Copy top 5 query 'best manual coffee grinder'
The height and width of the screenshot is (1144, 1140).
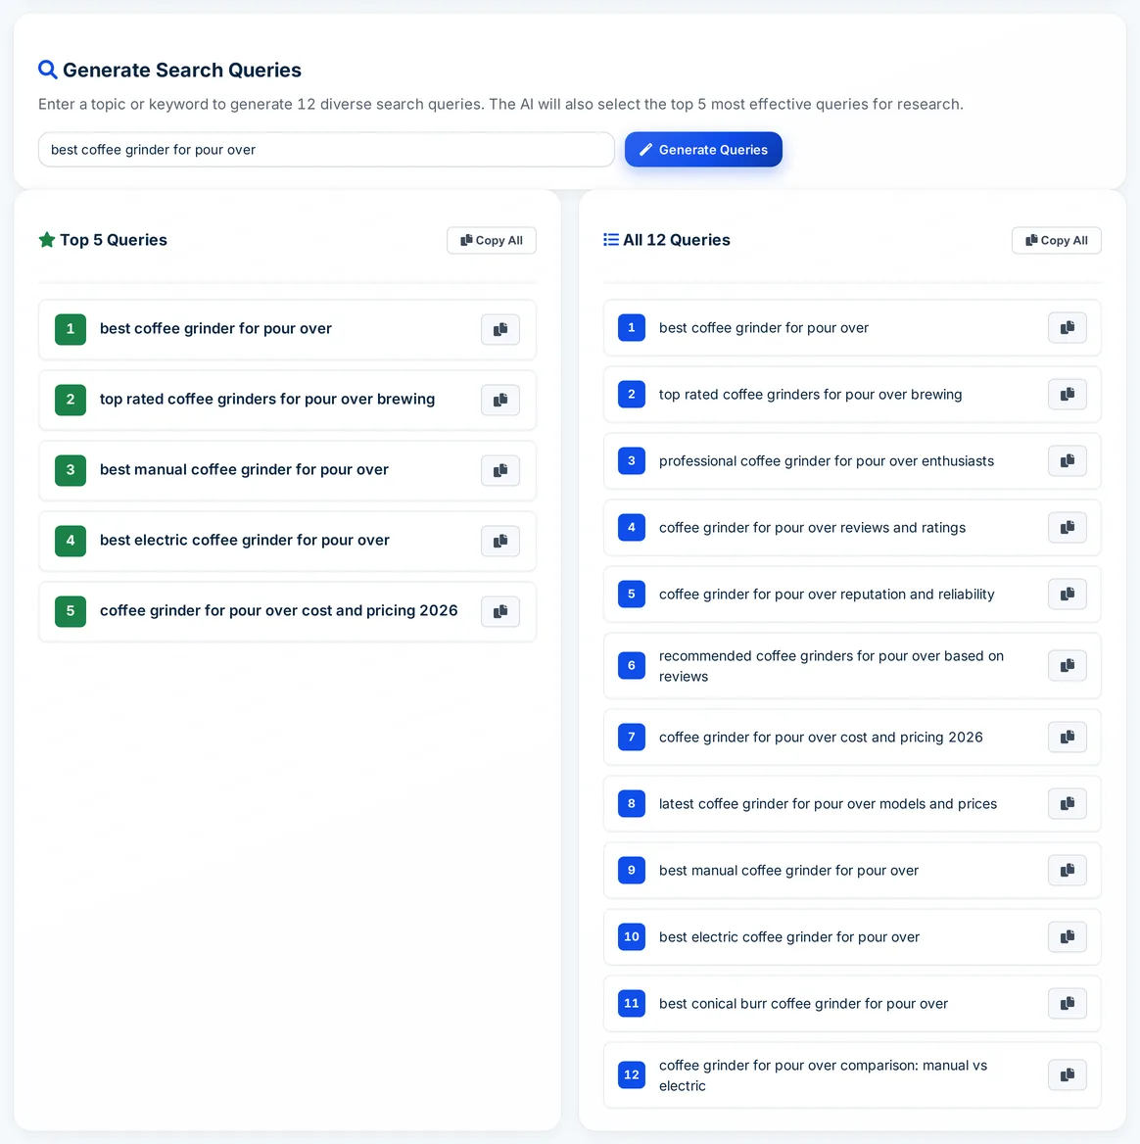(500, 470)
